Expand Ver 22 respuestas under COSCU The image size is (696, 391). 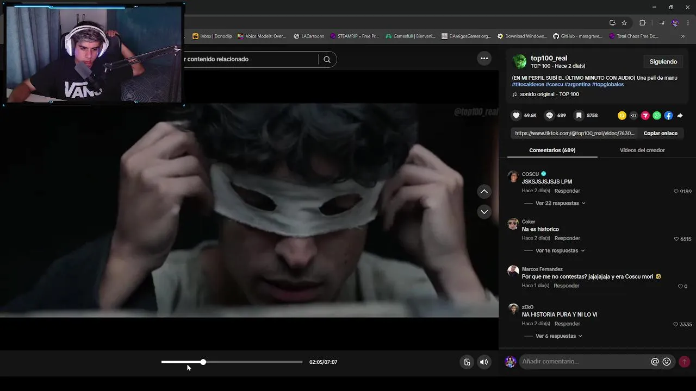[x=560, y=203]
